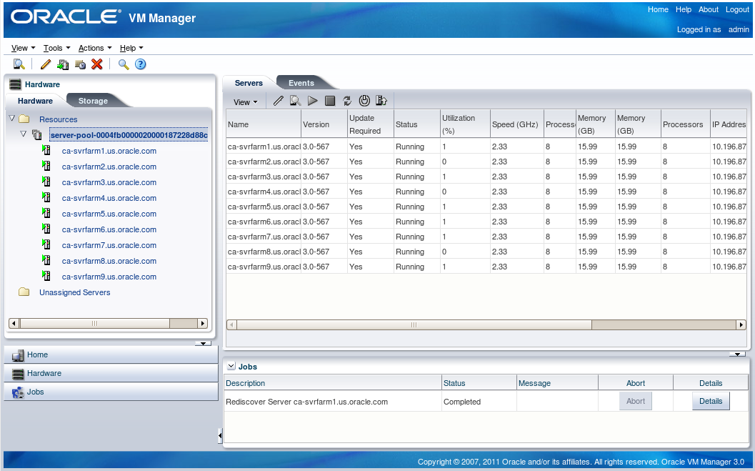Click the Add Servers icon with green arrow
The width and height of the screenshot is (755, 471).
point(63,64)
